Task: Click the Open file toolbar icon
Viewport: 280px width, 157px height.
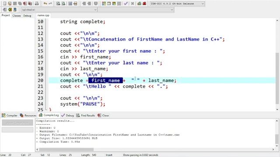Action: (x=10, y=3)
